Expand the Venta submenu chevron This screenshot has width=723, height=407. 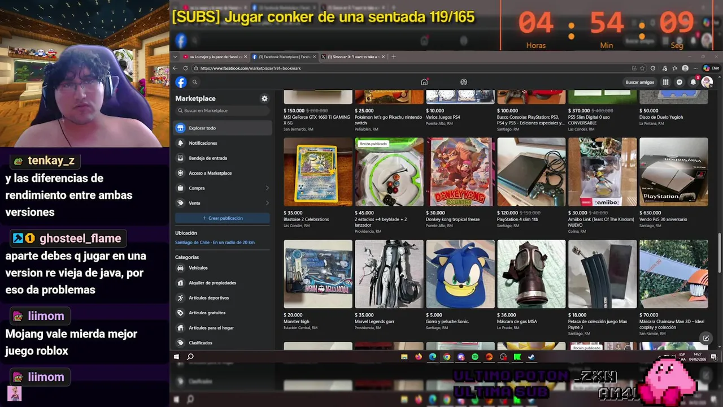pyautogui.click(x=267, y=203)
